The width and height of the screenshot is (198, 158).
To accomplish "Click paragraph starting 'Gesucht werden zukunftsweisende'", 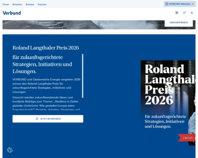I will [x=46, y=103].
